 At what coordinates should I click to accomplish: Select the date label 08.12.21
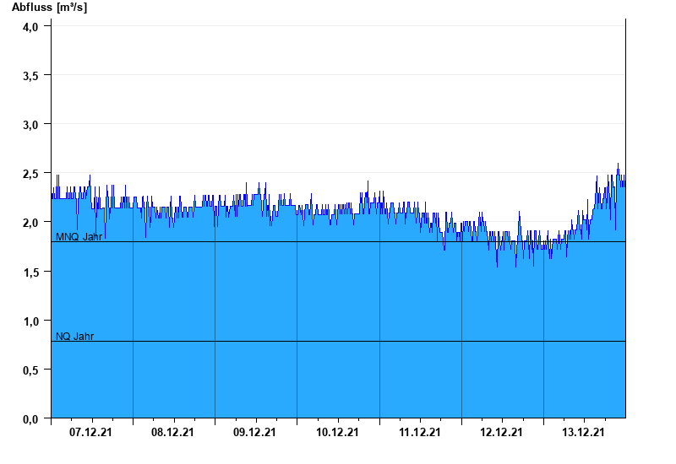(172, 432)
